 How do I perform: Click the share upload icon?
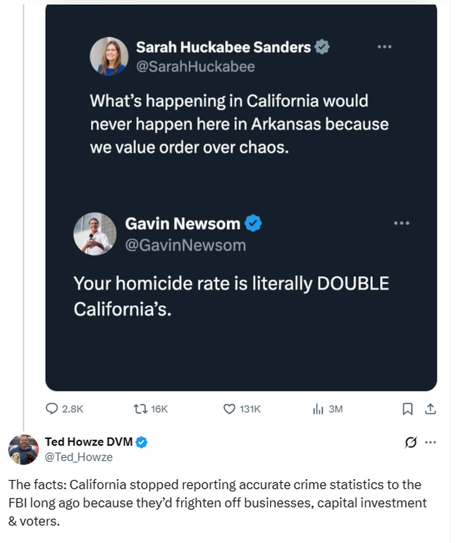(x=431, y=409)
